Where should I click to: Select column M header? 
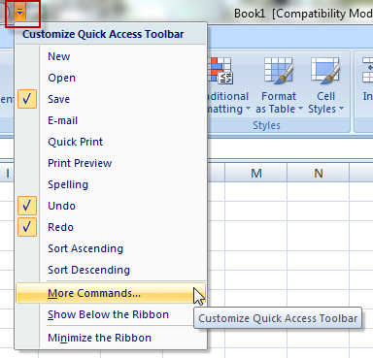pyautogui.click(x=256, y=174)
